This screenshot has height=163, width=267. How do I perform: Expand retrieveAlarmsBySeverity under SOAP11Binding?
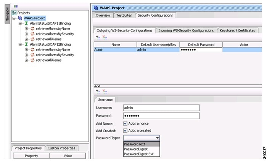(26, 34)
